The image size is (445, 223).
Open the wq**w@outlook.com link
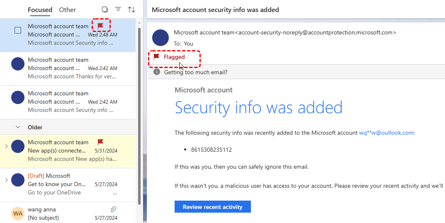pyautogui.click(x=386, y=133)
